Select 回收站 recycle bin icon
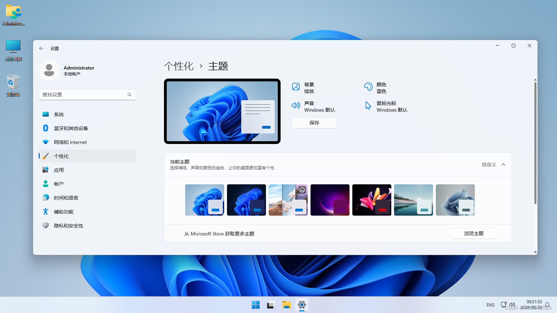The width and height of the screenshot is (557, 313). point(13,86)
